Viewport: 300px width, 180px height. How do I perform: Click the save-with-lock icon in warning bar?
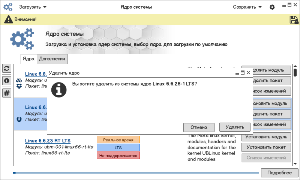pyautogui.click(x=294, y=19)
